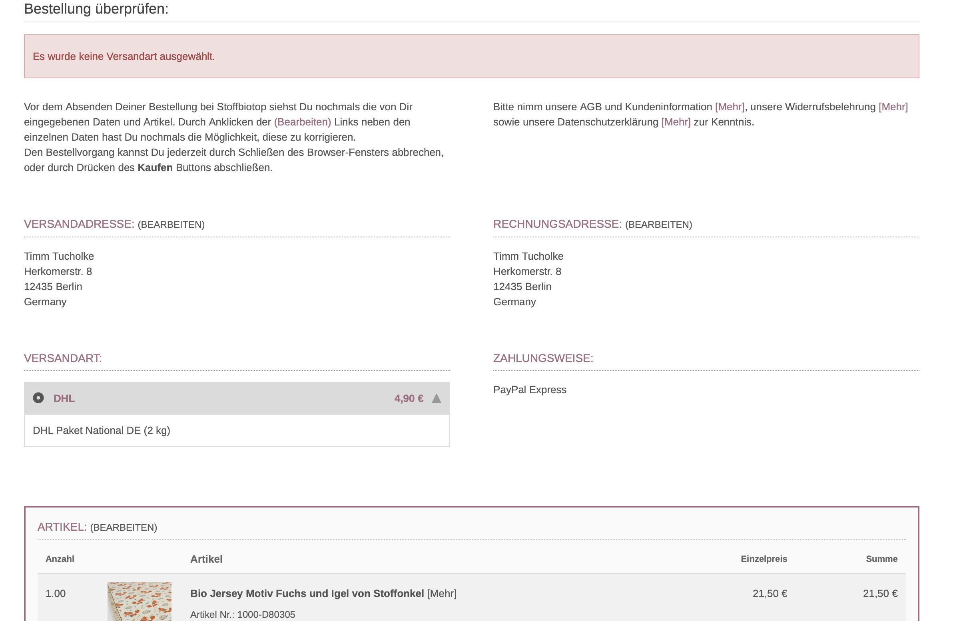Open the fox and hedgehog fabric thumbnail
969x621 pixels.
139,601
